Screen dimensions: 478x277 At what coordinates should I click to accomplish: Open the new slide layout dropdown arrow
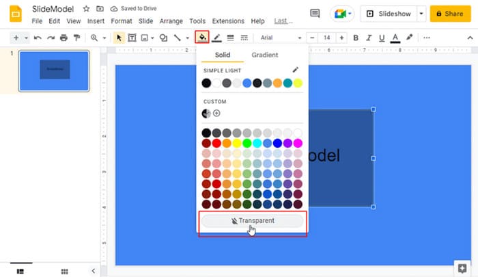tap(26, 38)
